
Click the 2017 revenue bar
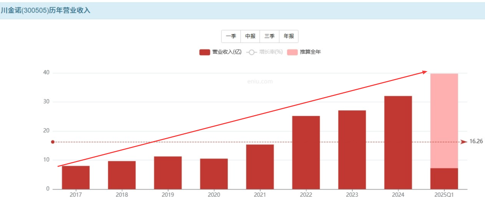click(76, 177)
